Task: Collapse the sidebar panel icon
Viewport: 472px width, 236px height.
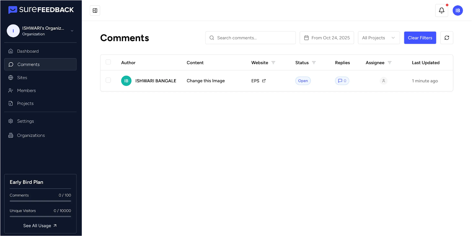Action: click(x=95, y=11)
